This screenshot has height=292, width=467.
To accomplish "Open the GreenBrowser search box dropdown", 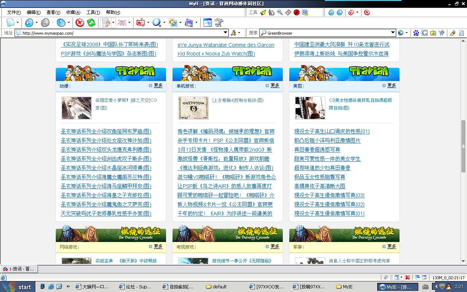I will coord(393,33).
